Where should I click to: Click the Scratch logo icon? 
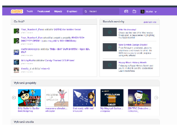pyautogui.click(x=17, y=11)
